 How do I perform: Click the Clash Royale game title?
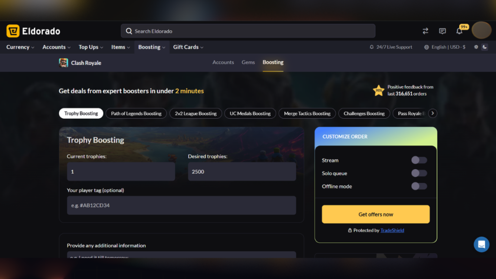[x=86, y=63]
